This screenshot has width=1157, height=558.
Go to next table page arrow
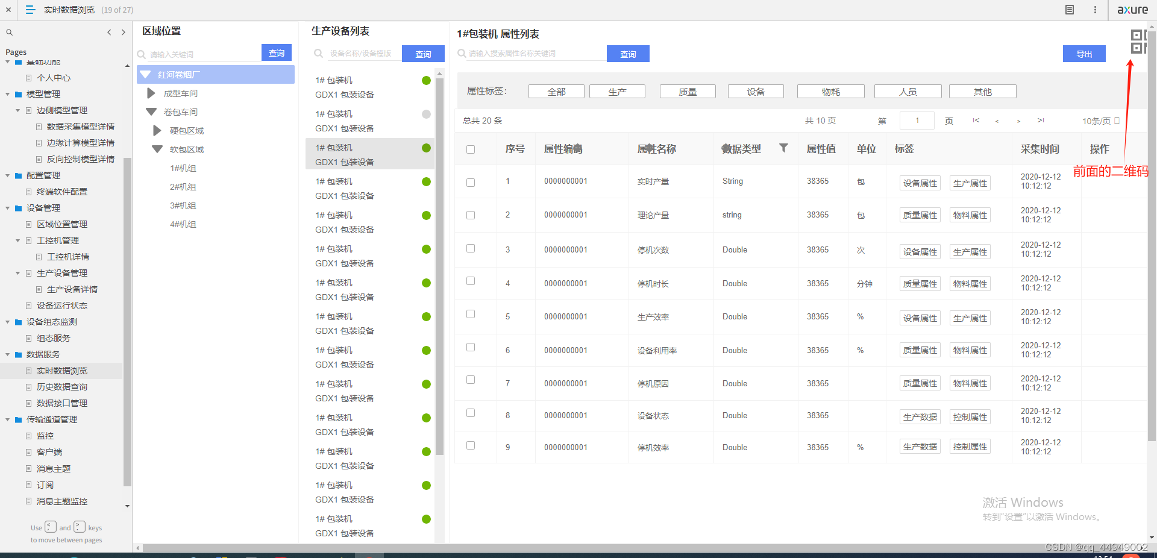coord(1018,121)
